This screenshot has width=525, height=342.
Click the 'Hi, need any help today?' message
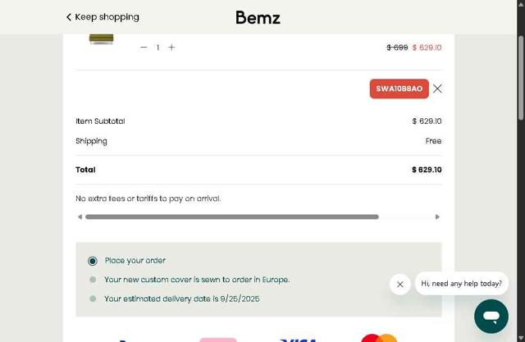461,284
